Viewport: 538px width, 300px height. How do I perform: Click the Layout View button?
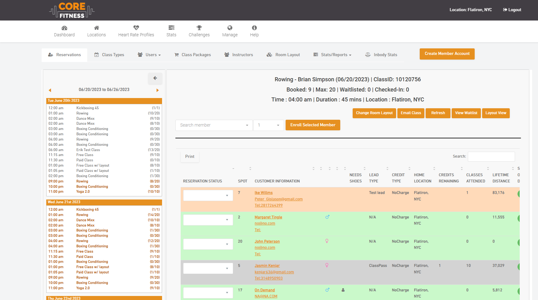coord(496,113)
